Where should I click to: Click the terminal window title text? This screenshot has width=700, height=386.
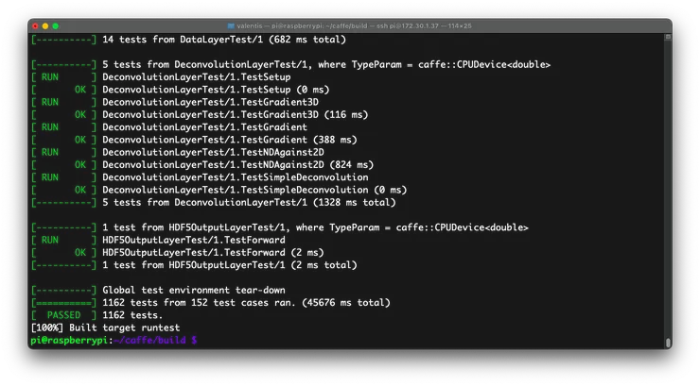click(354, 26)
